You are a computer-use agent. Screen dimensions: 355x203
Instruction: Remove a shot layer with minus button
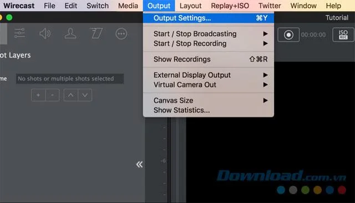53,95
